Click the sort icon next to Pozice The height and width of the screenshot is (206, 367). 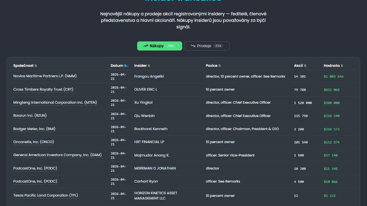(220, 66)
